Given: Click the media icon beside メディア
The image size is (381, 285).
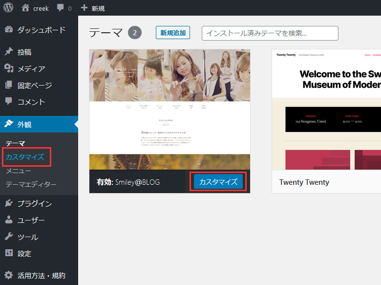Looking at the screenshot, I should coord(9,69).
